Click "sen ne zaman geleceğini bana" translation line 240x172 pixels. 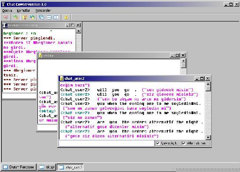(117, 108)
